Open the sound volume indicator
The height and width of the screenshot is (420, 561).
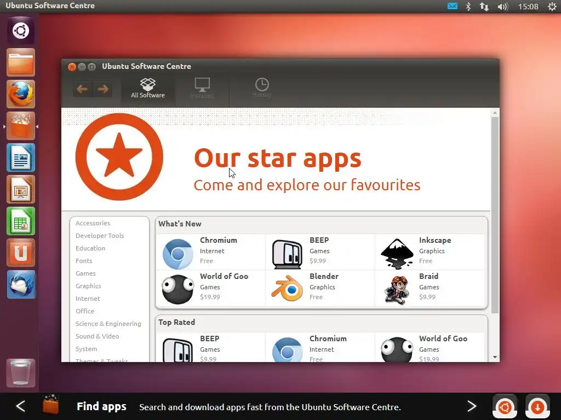[x=503, y=7]
